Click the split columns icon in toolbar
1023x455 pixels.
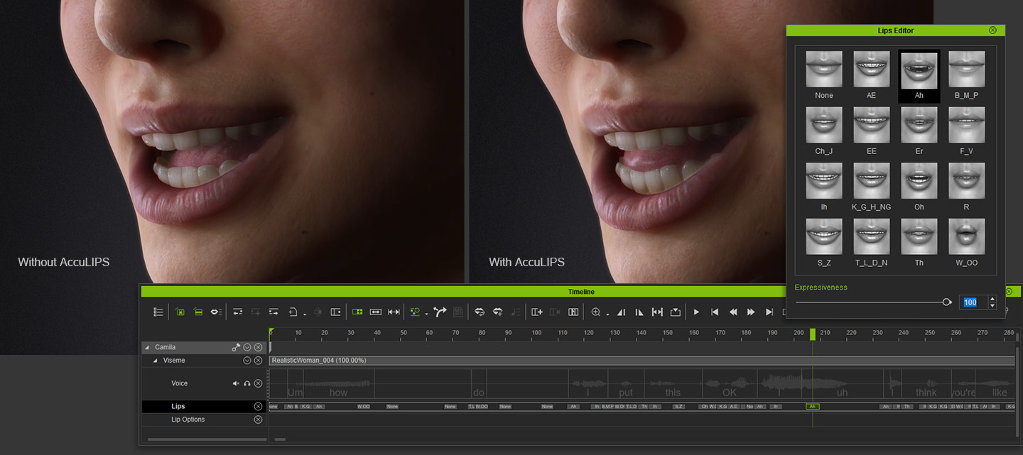(x=573, y=312)
